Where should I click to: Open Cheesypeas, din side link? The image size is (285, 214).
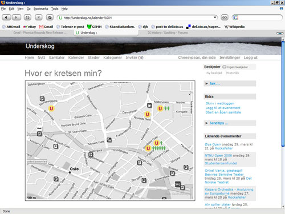pyautogui.click(x=197, y=58)
